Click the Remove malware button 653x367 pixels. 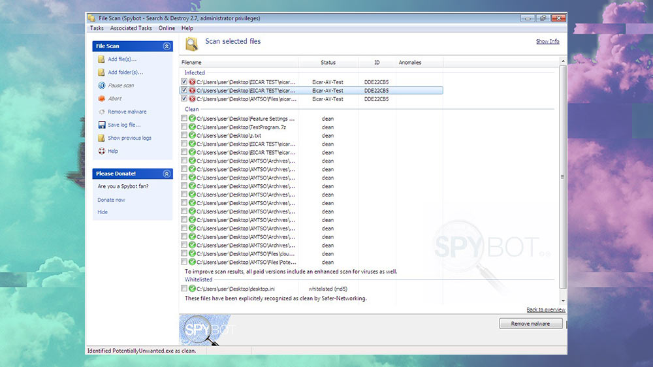[x=530, y=324]
